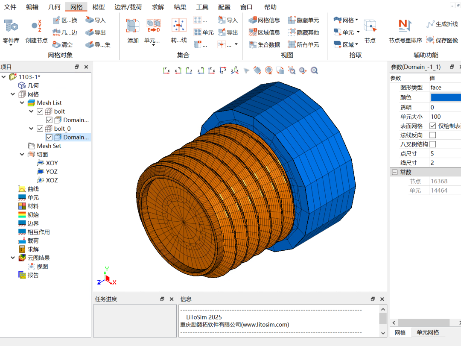Open the 几何 menu tab

(54, 7)
